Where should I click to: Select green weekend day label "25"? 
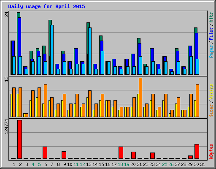coord(165,164)
